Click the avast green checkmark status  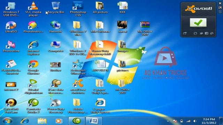(198, 22)
